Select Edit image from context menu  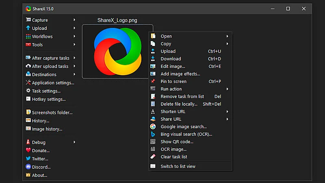click(x=173, y=66)
